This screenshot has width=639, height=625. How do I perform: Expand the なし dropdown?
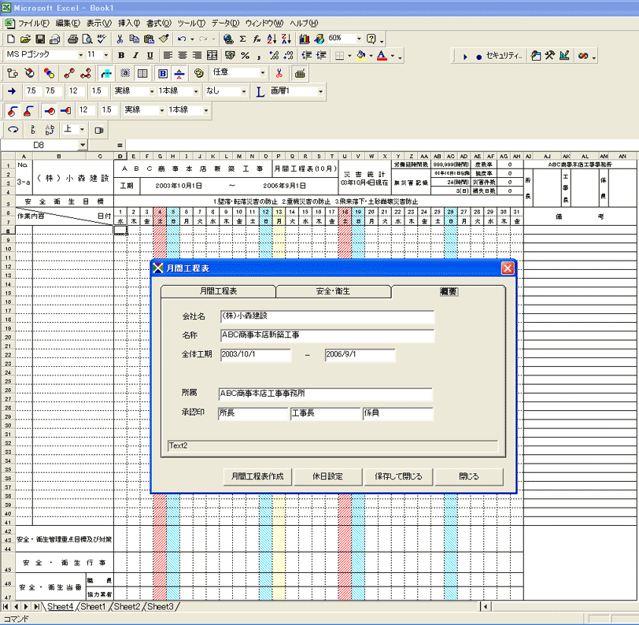(x=244, y=91)
